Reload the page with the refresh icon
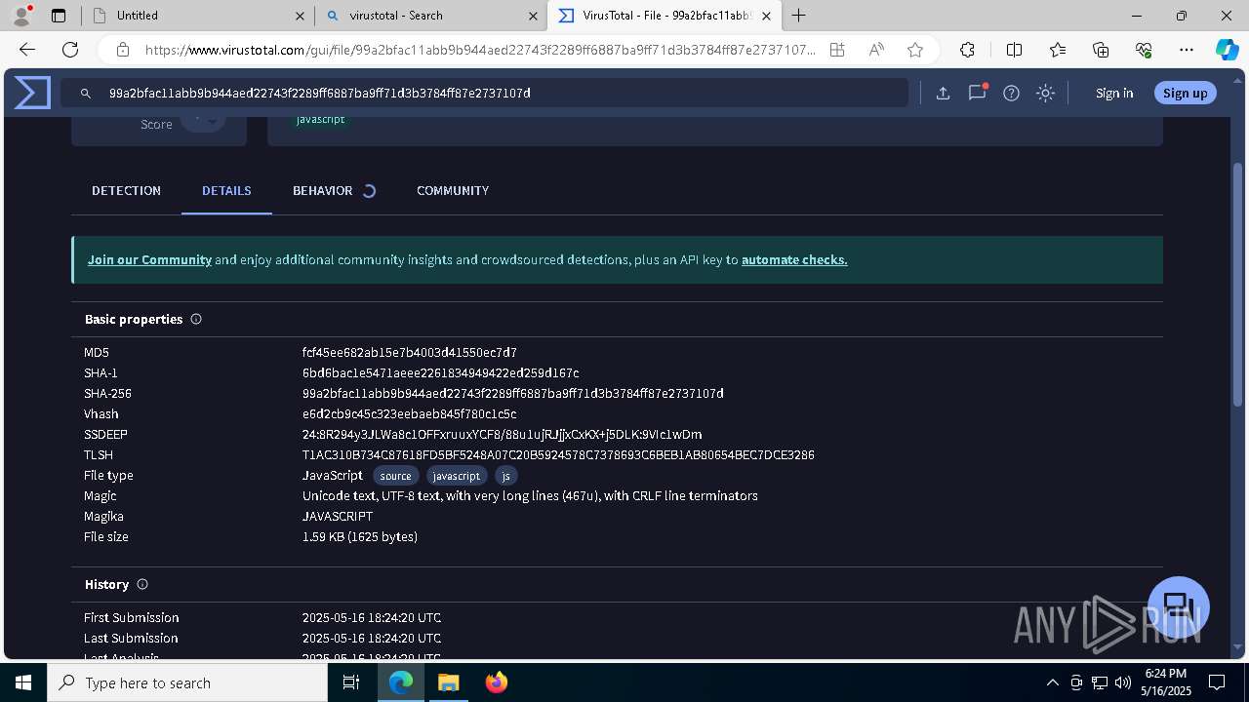The image size is (1249, 702). (70, 50)
